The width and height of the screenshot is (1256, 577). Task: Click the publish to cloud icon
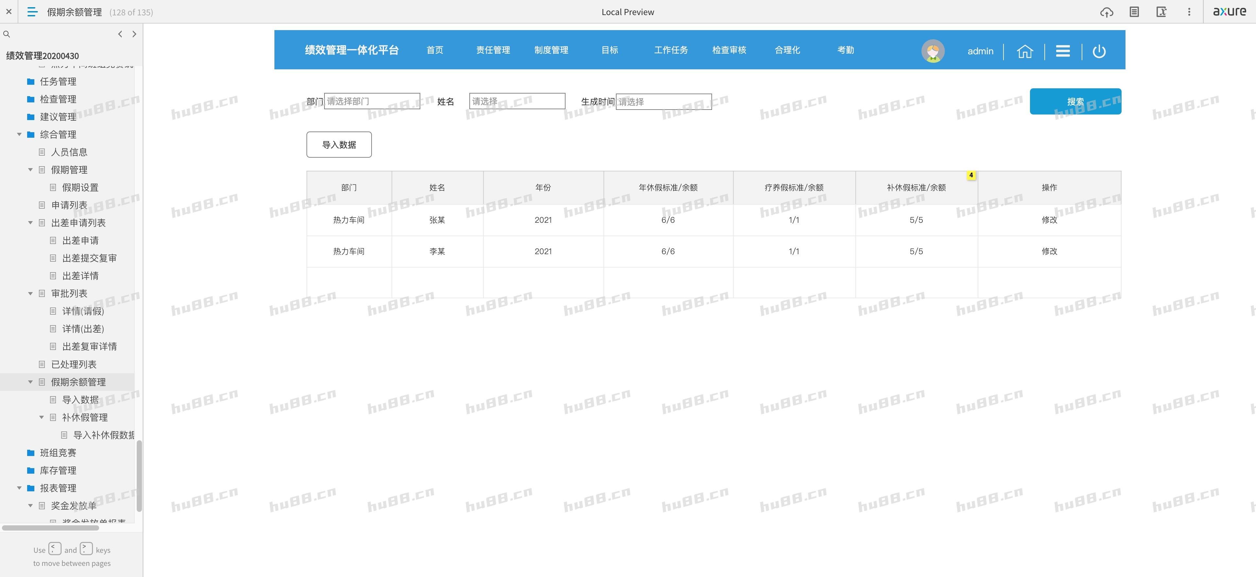1106,12
